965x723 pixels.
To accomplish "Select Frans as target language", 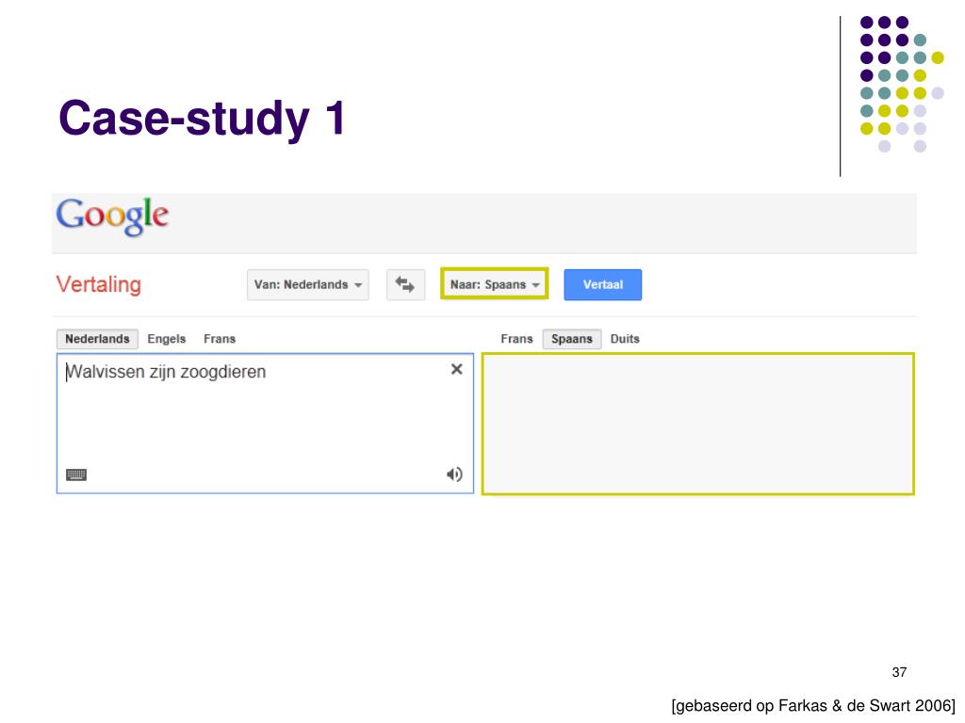I will (x=516, y=339).
